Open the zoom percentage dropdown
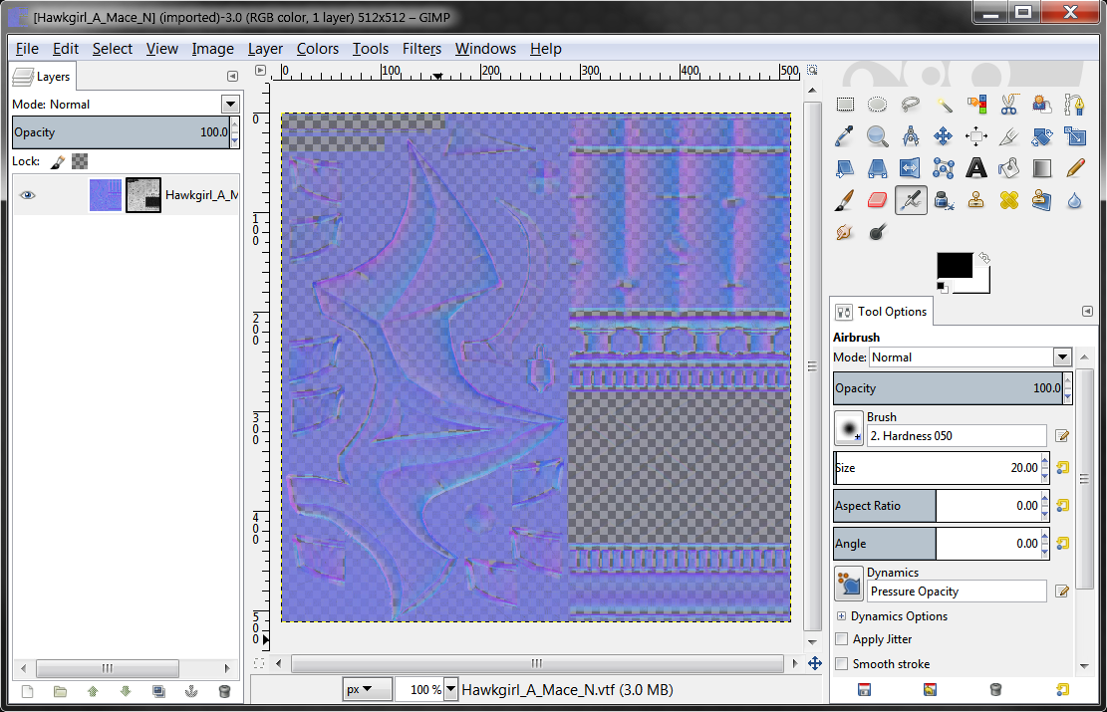1107x712 pixels. 450,689
